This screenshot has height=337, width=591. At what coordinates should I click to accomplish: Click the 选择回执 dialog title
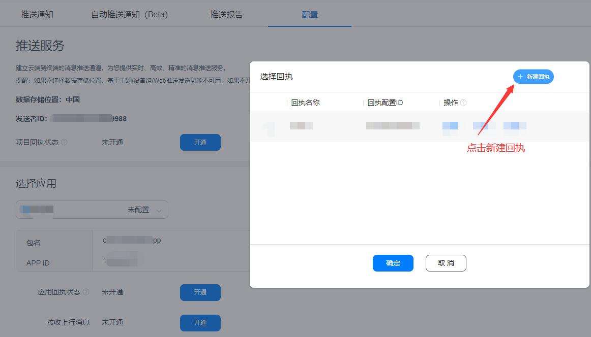click(276, 77)
